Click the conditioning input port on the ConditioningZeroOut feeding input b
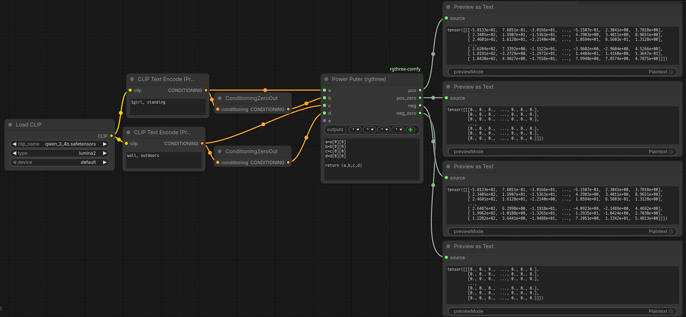Viewport: 686px width, 317px height. pyautogui.click(x=218, y=109)
